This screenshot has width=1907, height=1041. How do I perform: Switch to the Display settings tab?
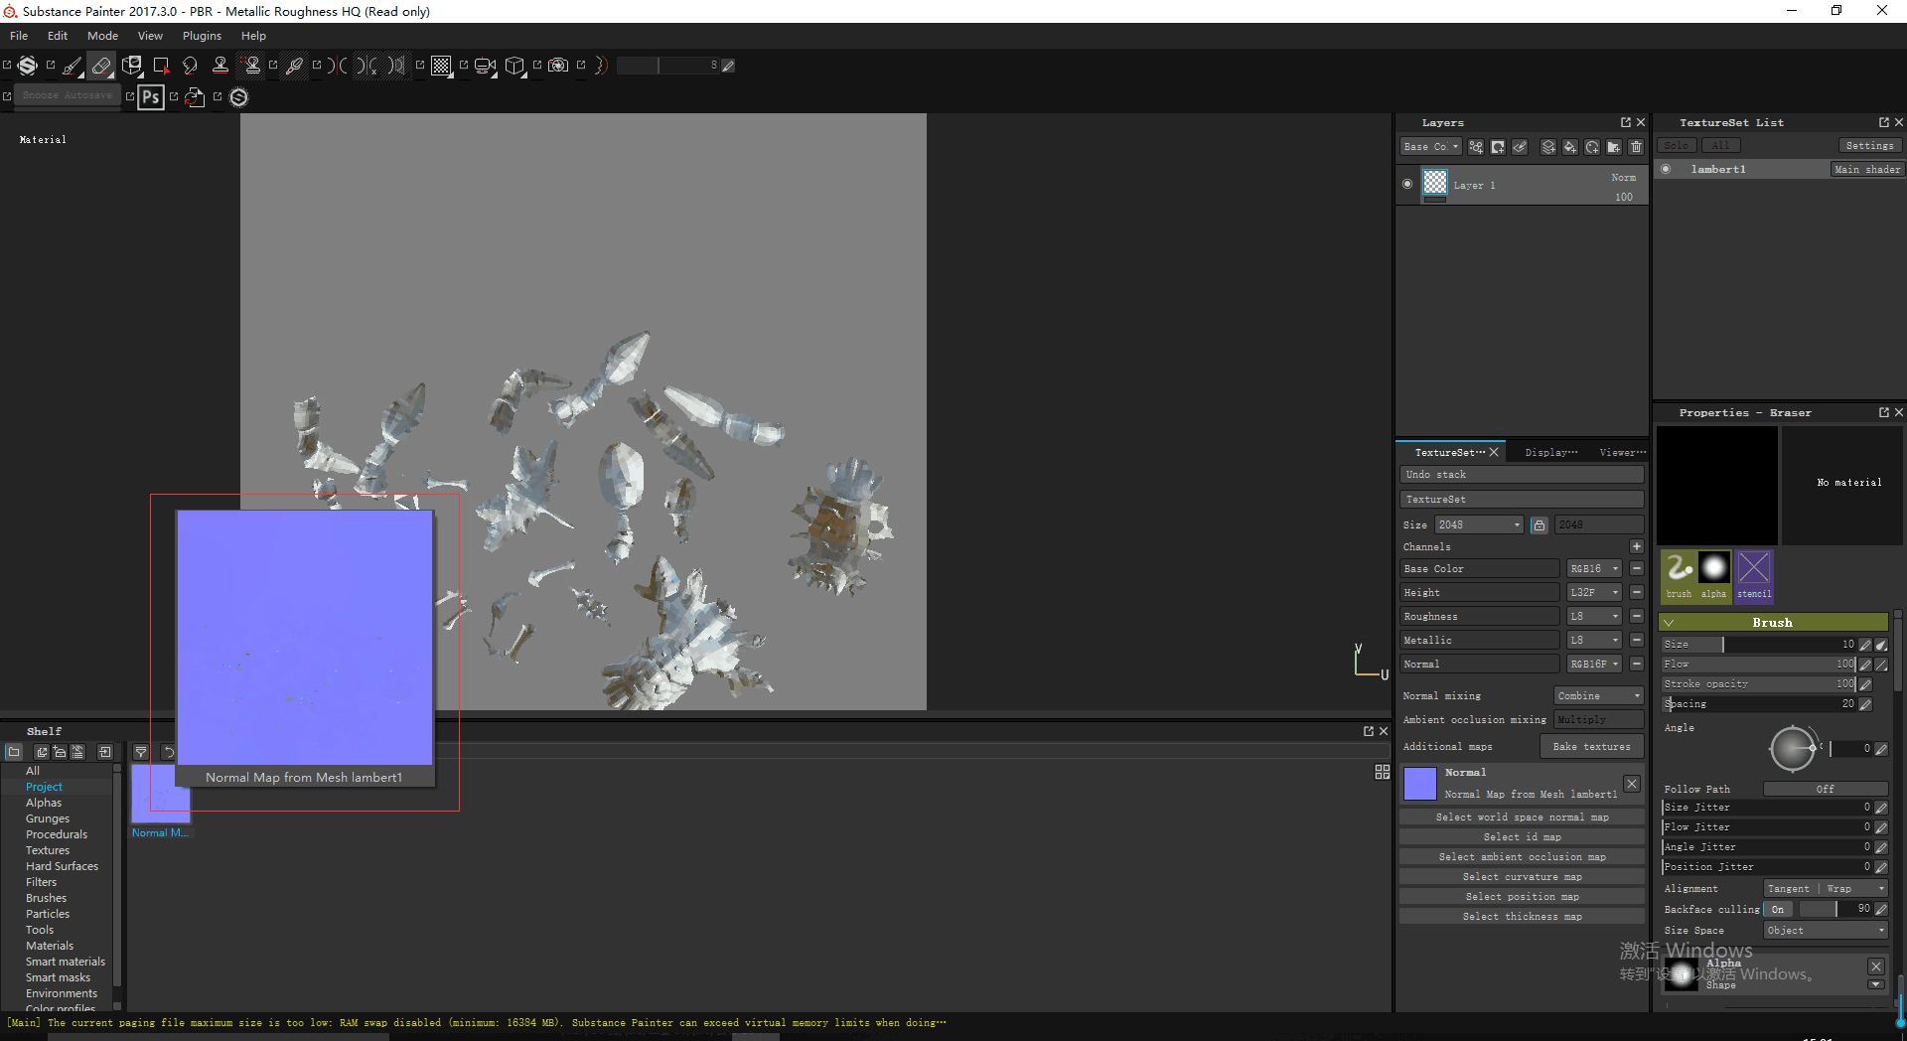[1550, 452]
